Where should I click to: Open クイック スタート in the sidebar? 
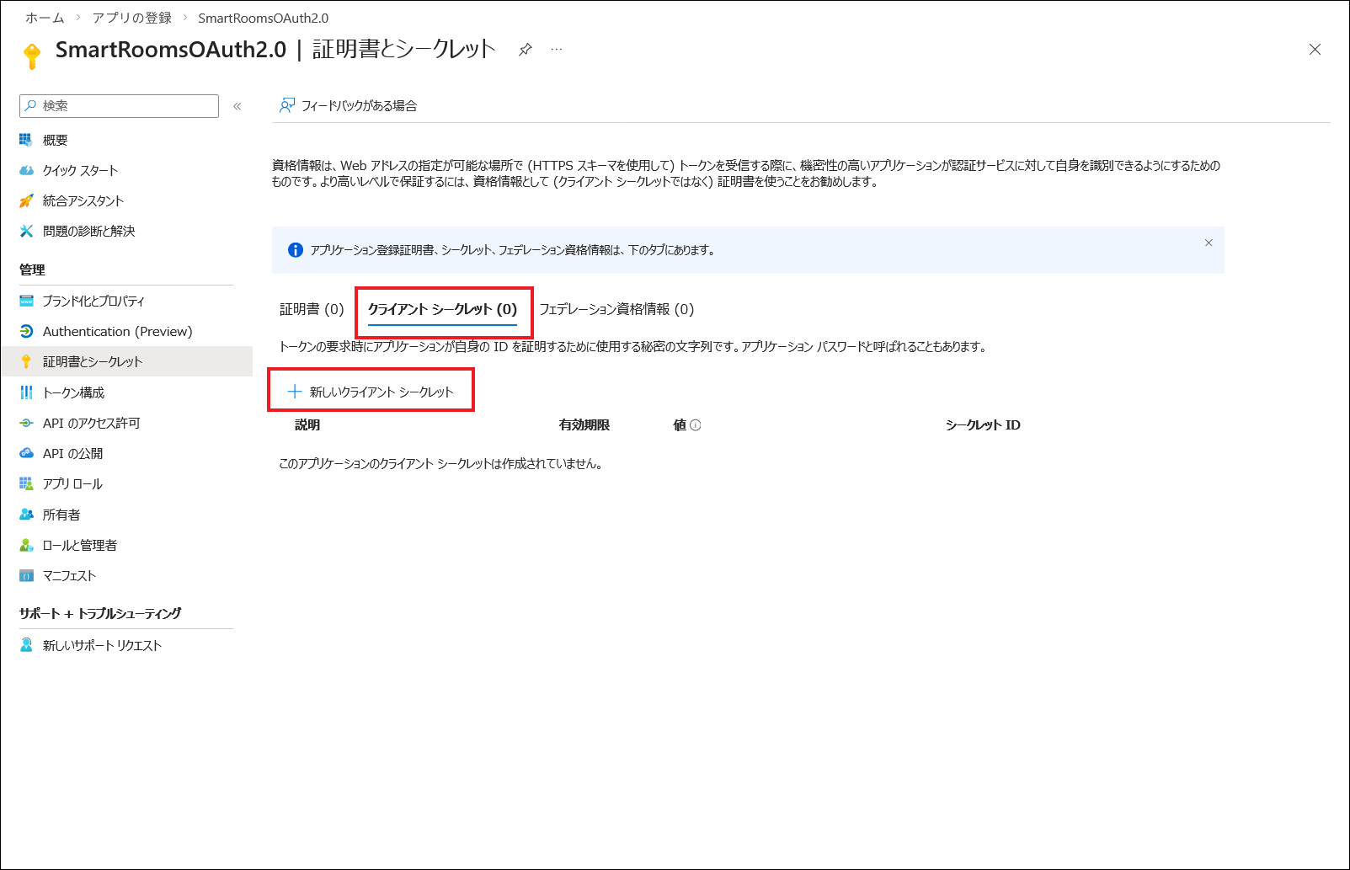coord(80,171)
